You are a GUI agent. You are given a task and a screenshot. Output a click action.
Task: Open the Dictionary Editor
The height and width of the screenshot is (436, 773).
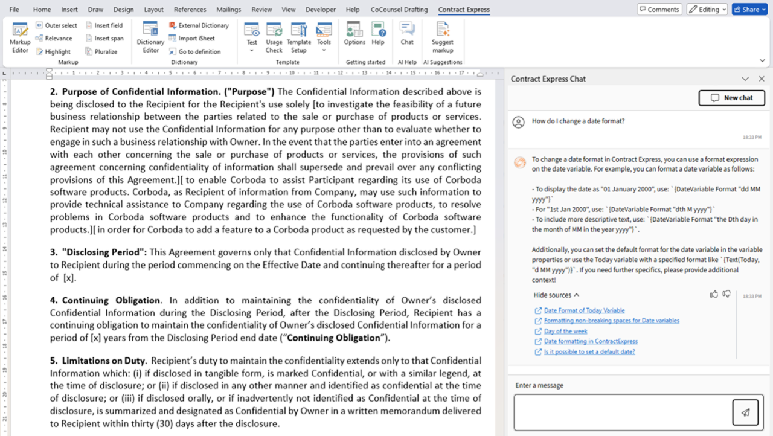pyautogui.click(x=150, y=37)
